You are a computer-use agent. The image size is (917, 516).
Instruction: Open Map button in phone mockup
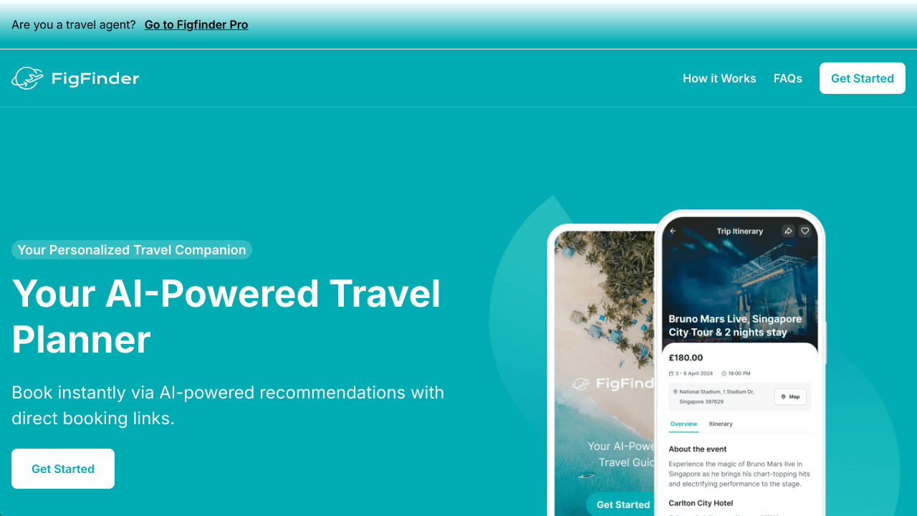(790, 396)
